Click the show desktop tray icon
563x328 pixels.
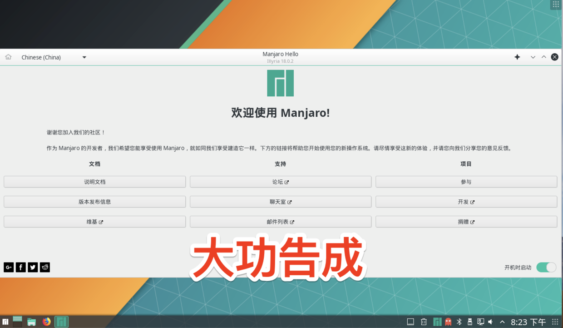(410, 322)
